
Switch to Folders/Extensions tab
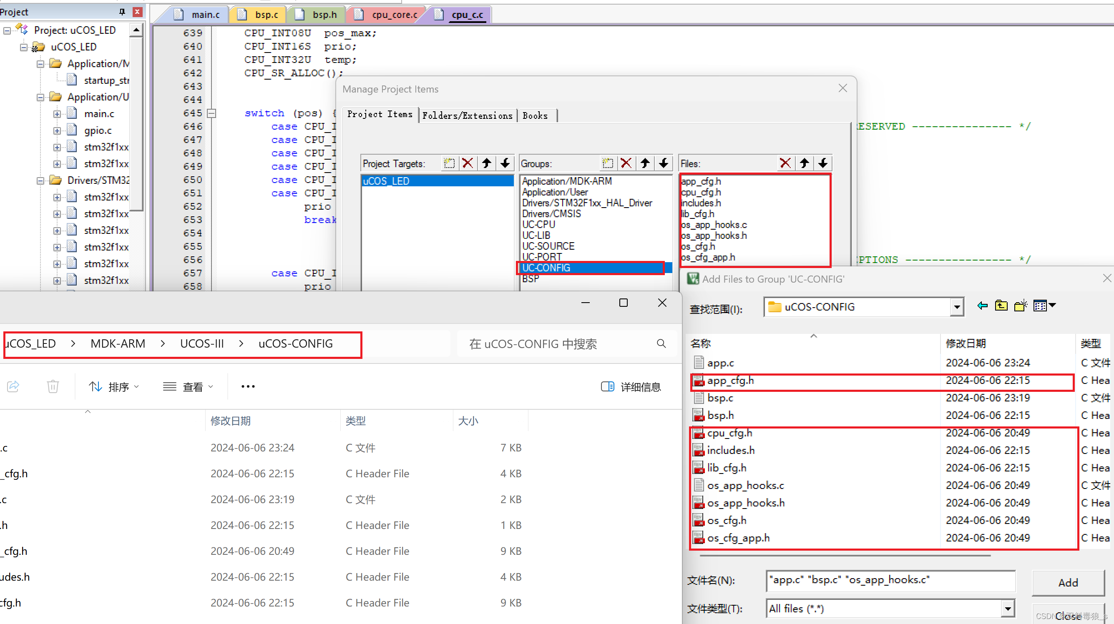click(467, 115)
